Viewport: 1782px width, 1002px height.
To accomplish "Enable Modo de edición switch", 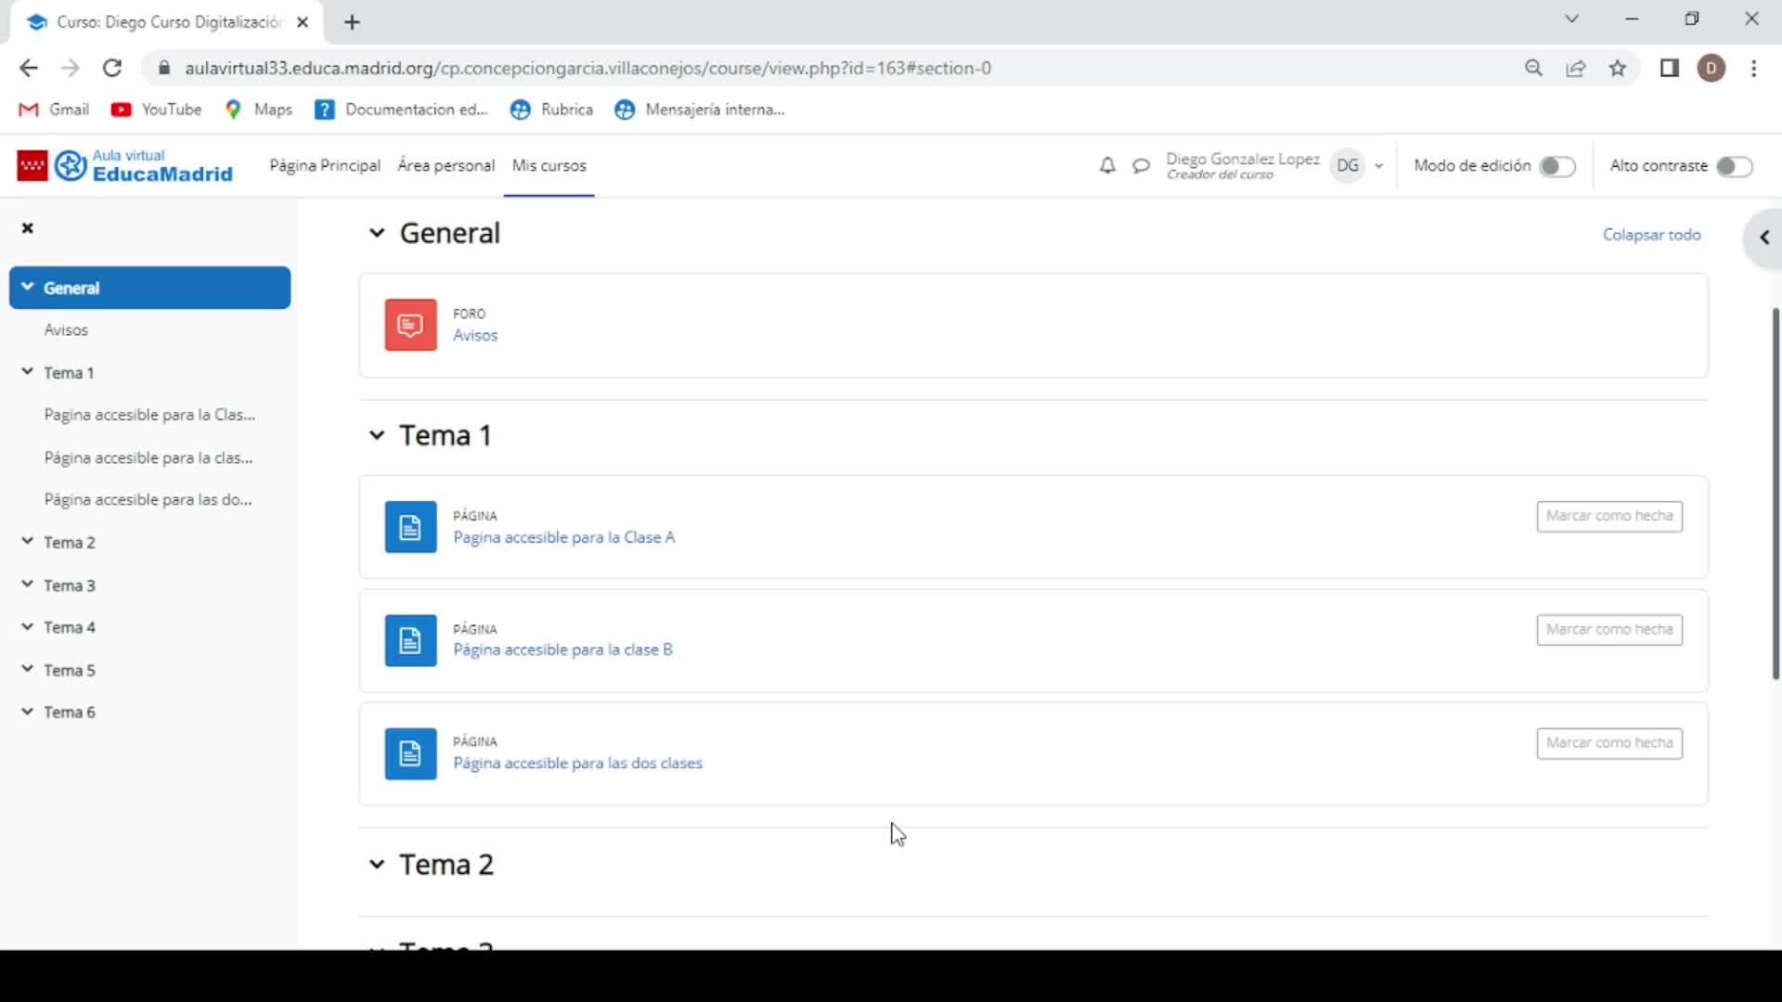I will pos(1556,167).
